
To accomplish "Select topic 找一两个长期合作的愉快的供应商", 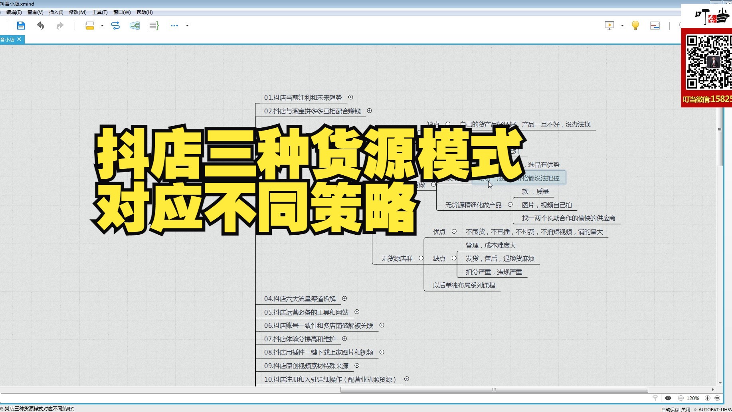I will [568, 218].
